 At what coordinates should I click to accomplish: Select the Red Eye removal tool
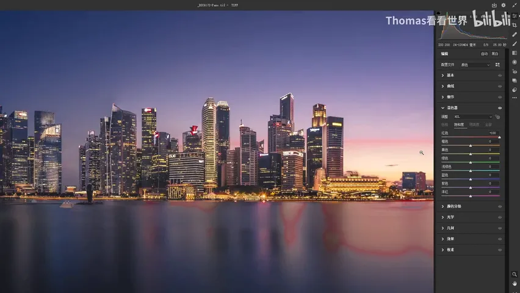(x=515, y=71)
